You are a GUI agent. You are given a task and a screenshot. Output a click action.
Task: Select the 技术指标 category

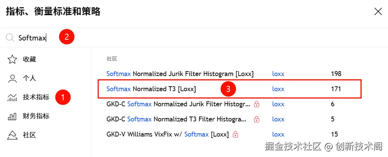point(36,97)
